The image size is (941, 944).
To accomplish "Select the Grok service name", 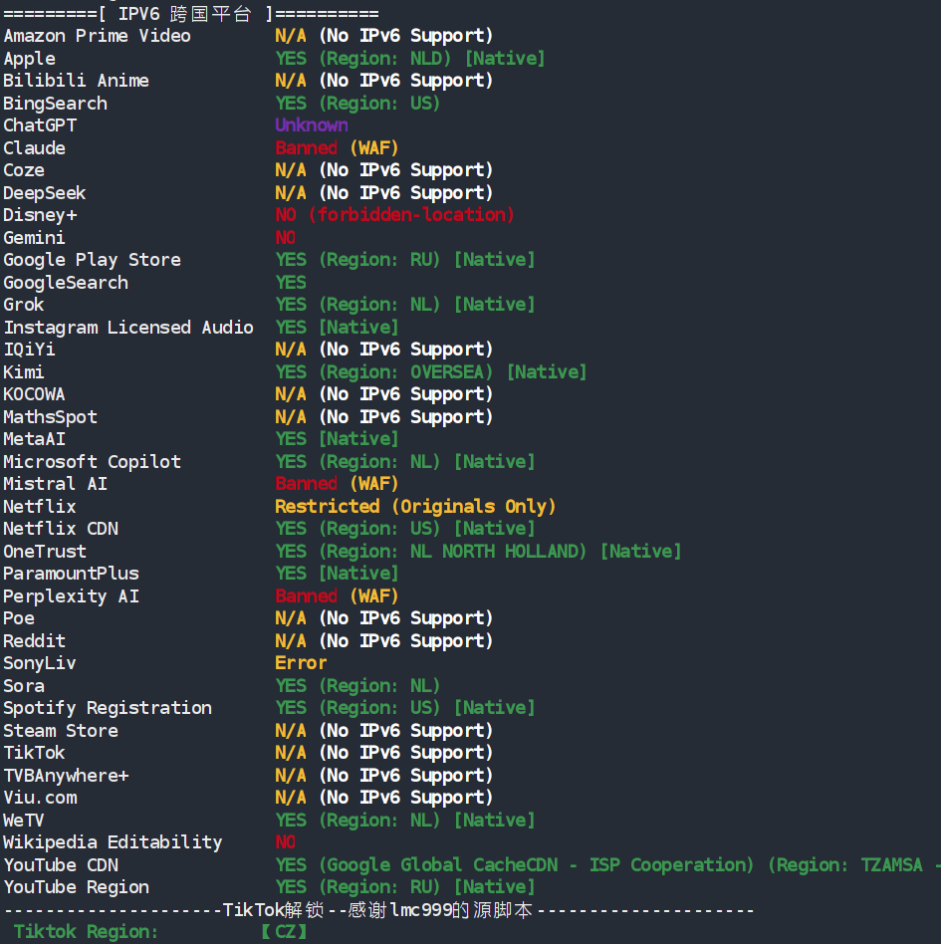I will pyautogui.click(x=24, y=305).
